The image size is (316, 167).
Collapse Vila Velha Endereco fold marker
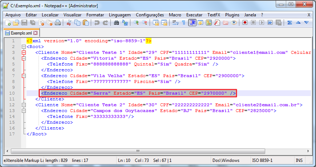click(x=24, y=76)
